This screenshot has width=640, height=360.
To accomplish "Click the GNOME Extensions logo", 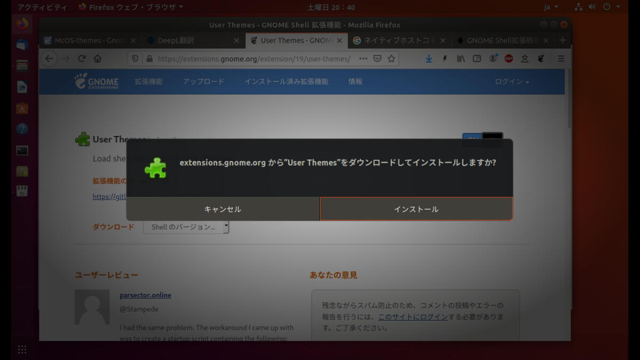I will point(97,82).
